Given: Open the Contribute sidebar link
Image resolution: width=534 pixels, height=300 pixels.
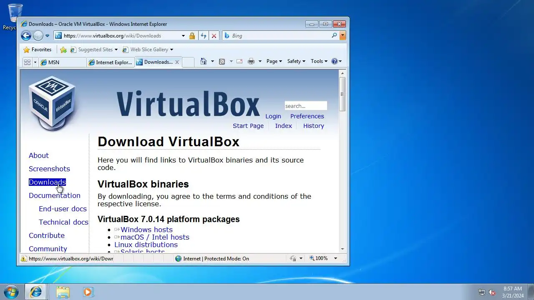Looking at the screenshot, I should pyautogui.click(x=47, y=235).
